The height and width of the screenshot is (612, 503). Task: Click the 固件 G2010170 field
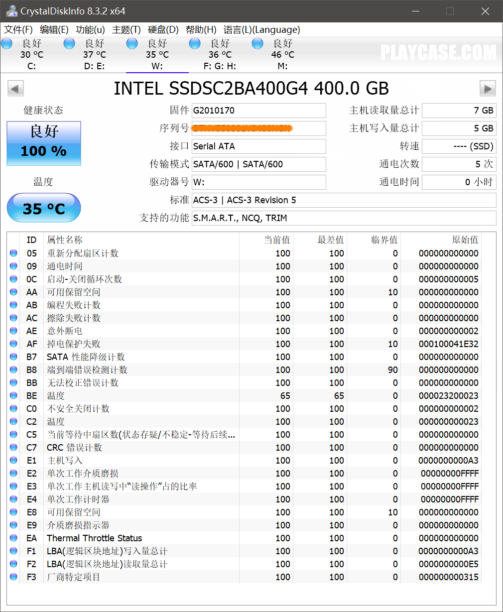pyautogui.click(x=259, y=111)
